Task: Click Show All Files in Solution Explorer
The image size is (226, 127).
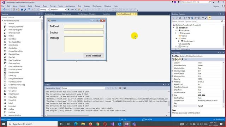Action: pos(198,18)
